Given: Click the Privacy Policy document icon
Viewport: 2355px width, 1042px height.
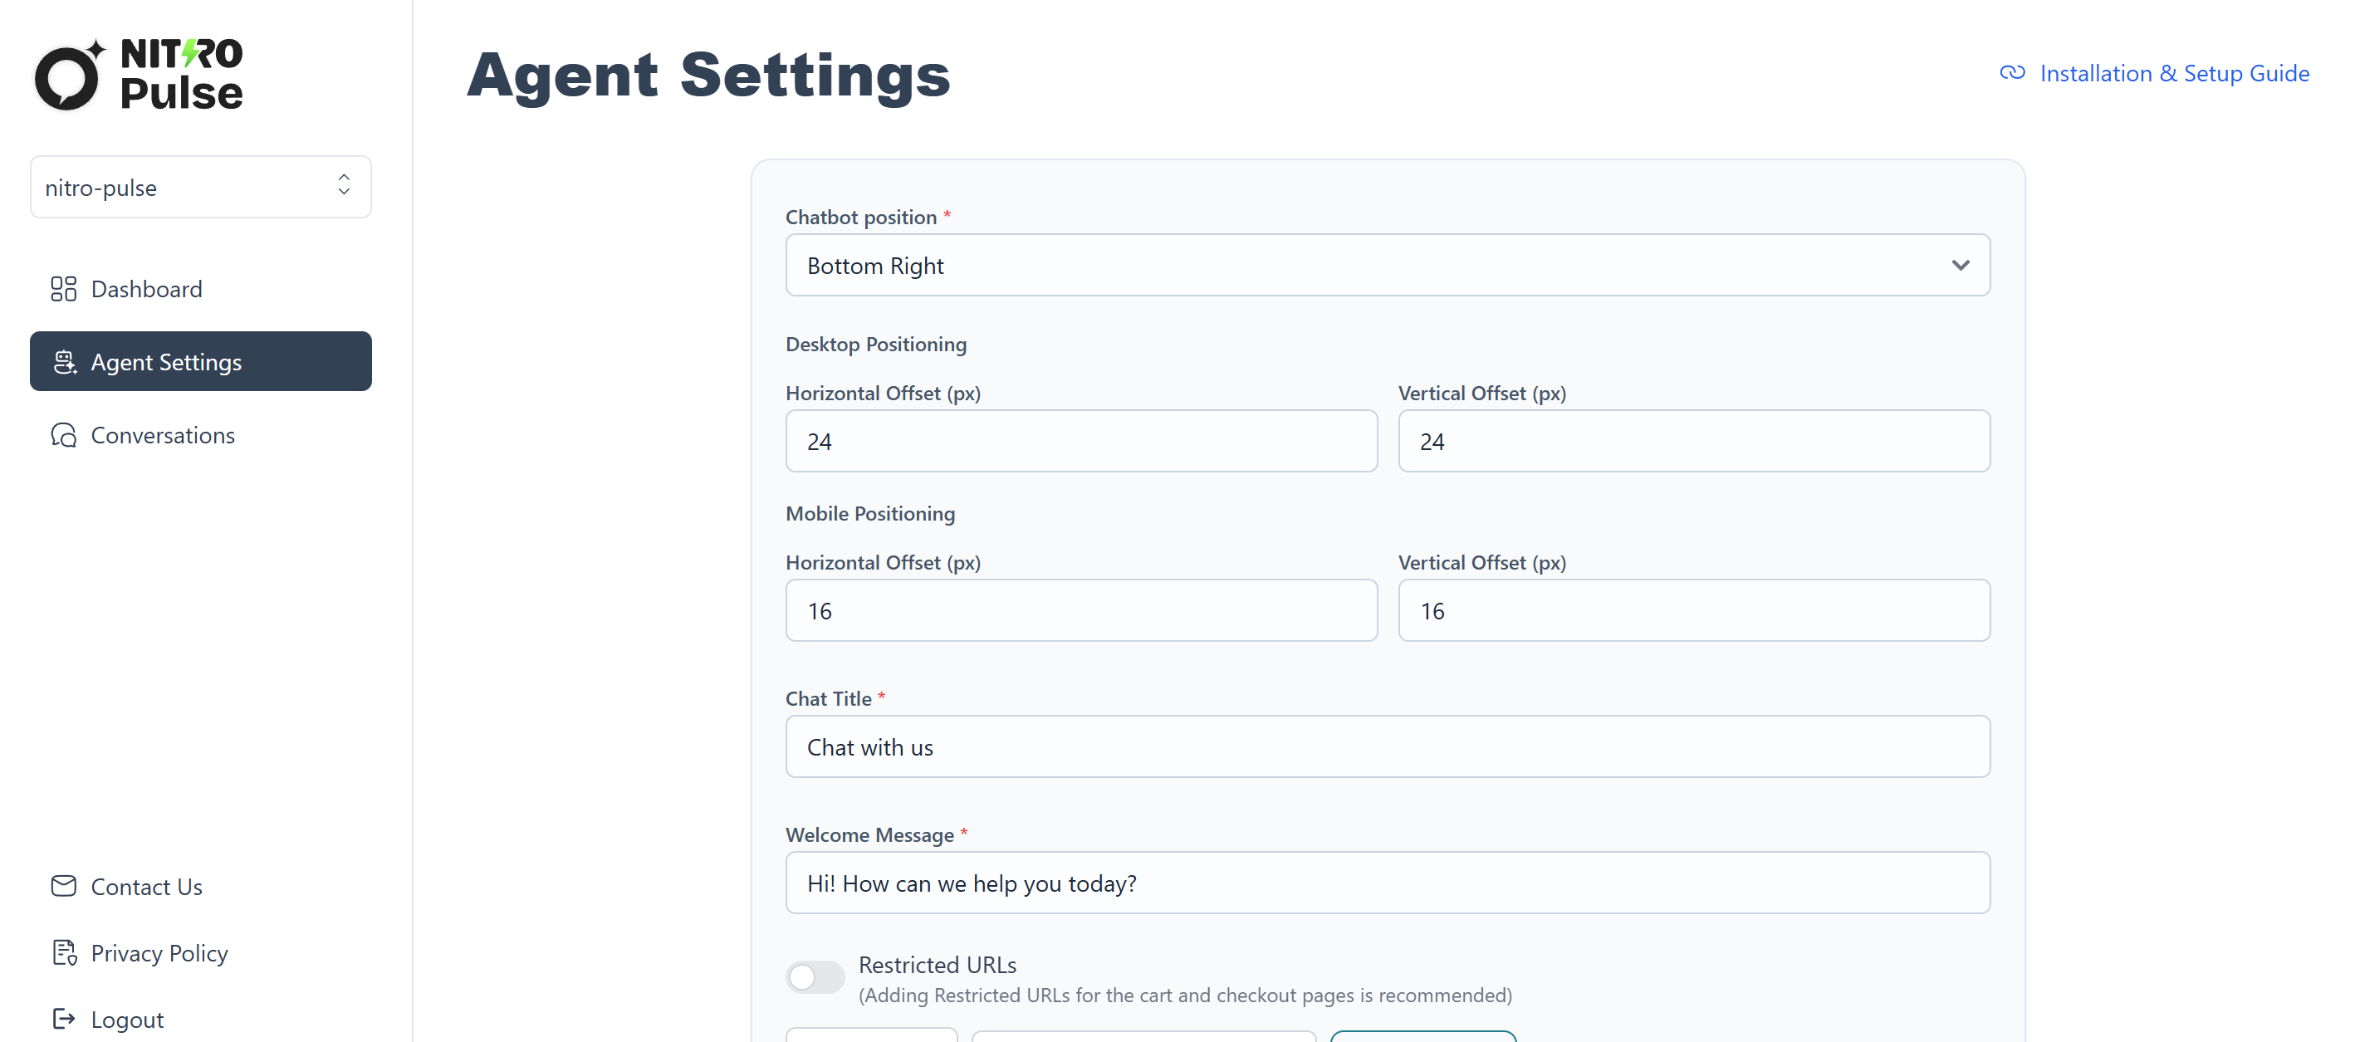Looking at the screenshot, I should pyautogui.click(x=63, y=952).
